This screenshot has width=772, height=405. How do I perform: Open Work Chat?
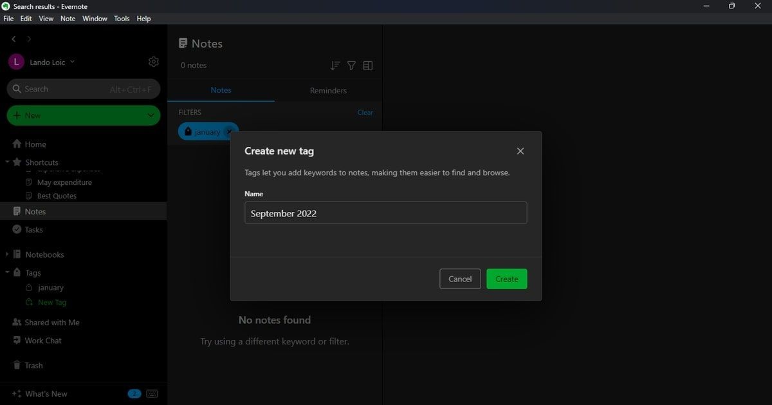pos(43,341)
